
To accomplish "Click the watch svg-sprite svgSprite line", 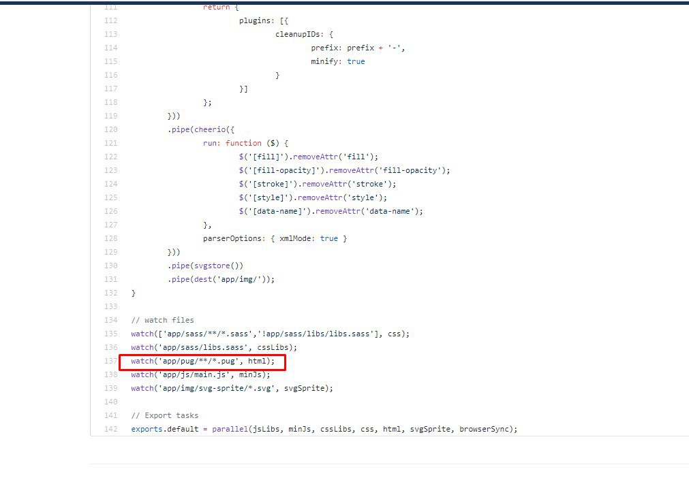I will point(232,388).
